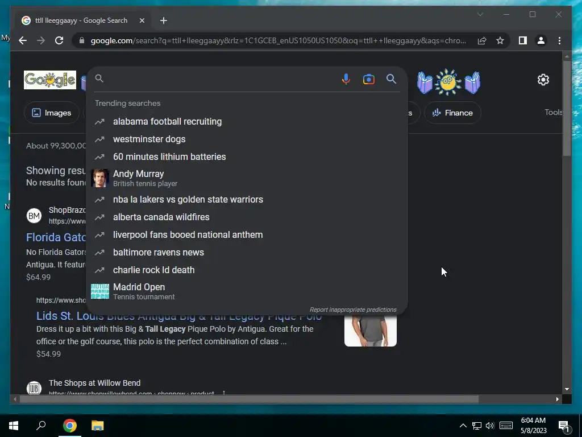Open Chrome three-dot menu
The height and width of the screenshot is (437, 582).
click(x=559, y=40)
